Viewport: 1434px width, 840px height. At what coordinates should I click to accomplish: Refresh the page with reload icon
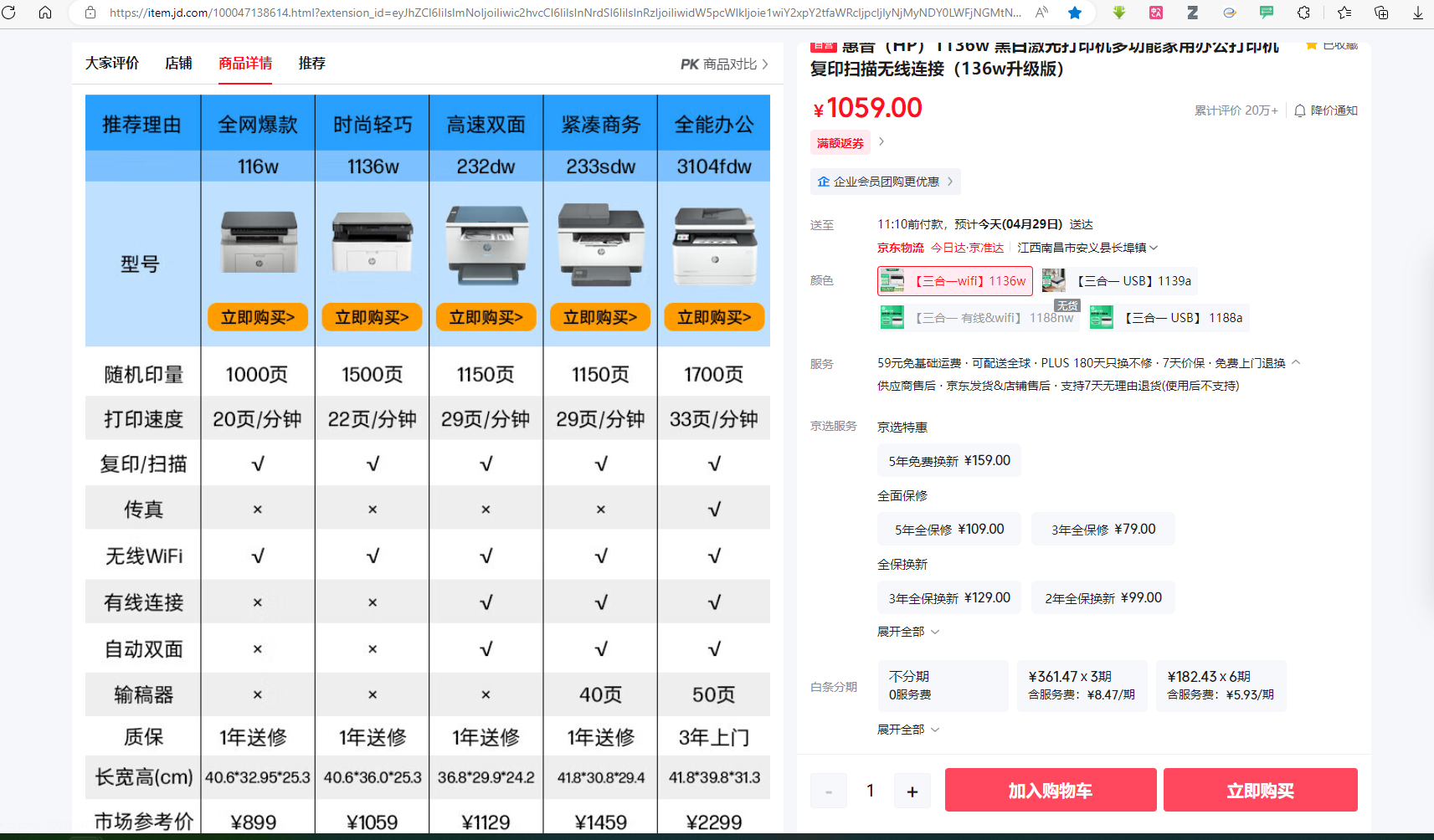coord(9,13)
